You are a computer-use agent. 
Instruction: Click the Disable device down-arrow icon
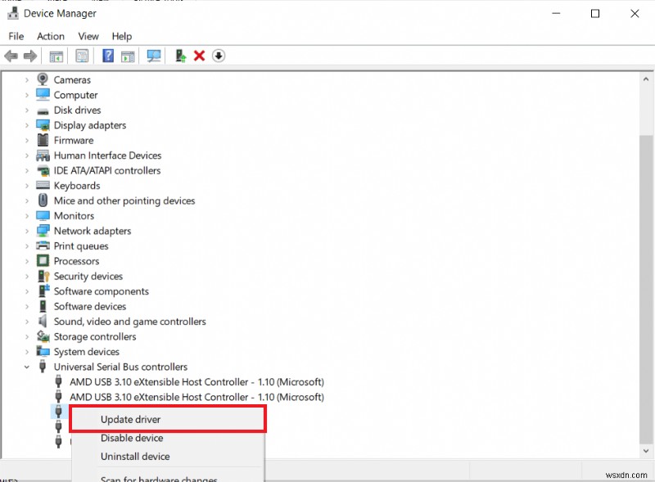pos(219,56)
